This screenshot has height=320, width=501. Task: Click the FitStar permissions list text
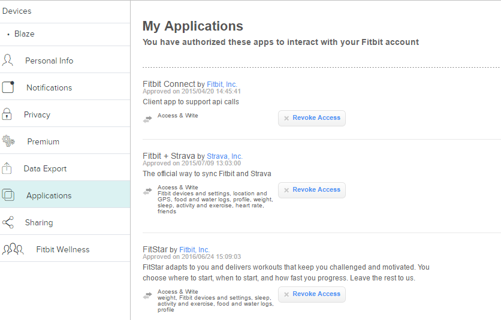tap(215, 304)
